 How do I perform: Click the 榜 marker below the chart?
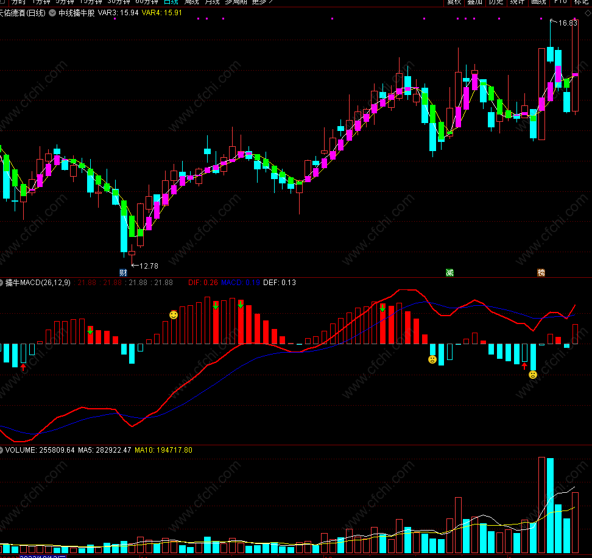541,272
